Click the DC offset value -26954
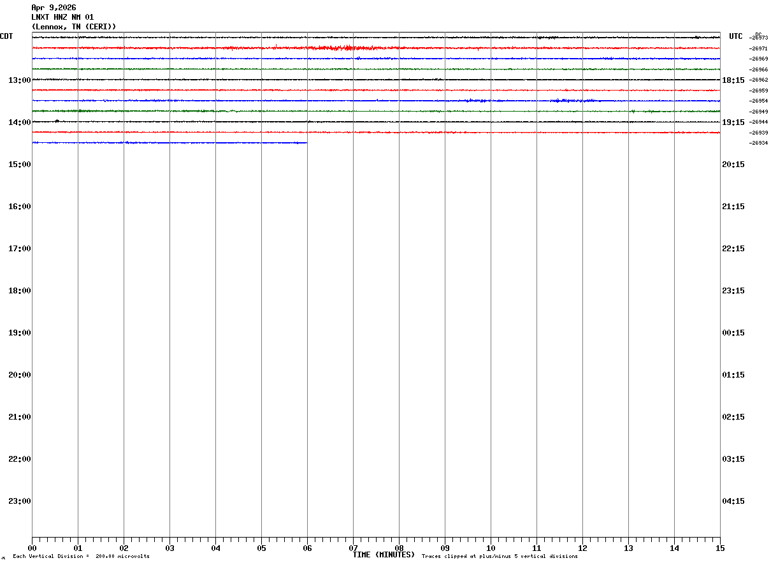This screenshot has height=565, width=771. (758, 101)
